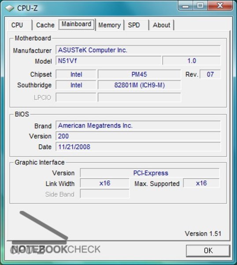Click the Graphic Interface PCI-Express version field
237x265 pixels.
pos(150,173)
